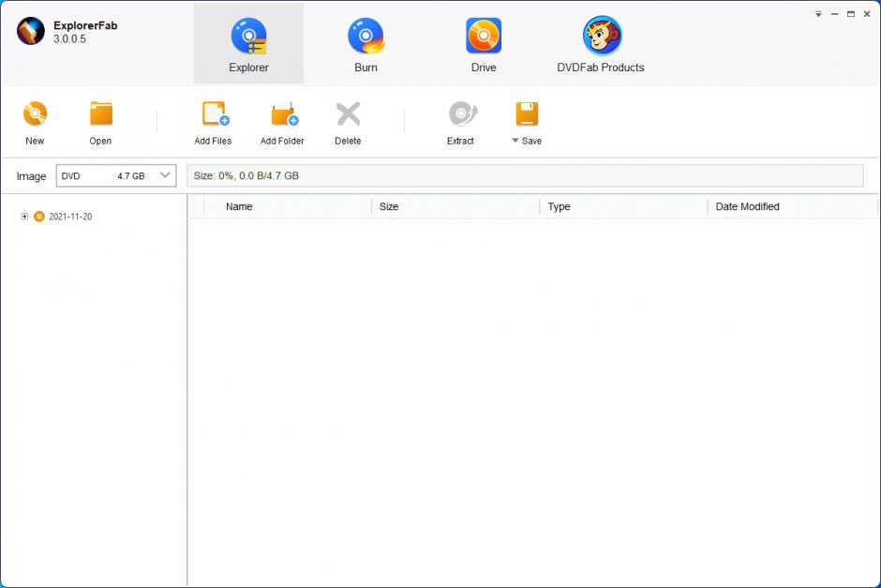
Task: Create a New disc image
Action: click(35, 123)
